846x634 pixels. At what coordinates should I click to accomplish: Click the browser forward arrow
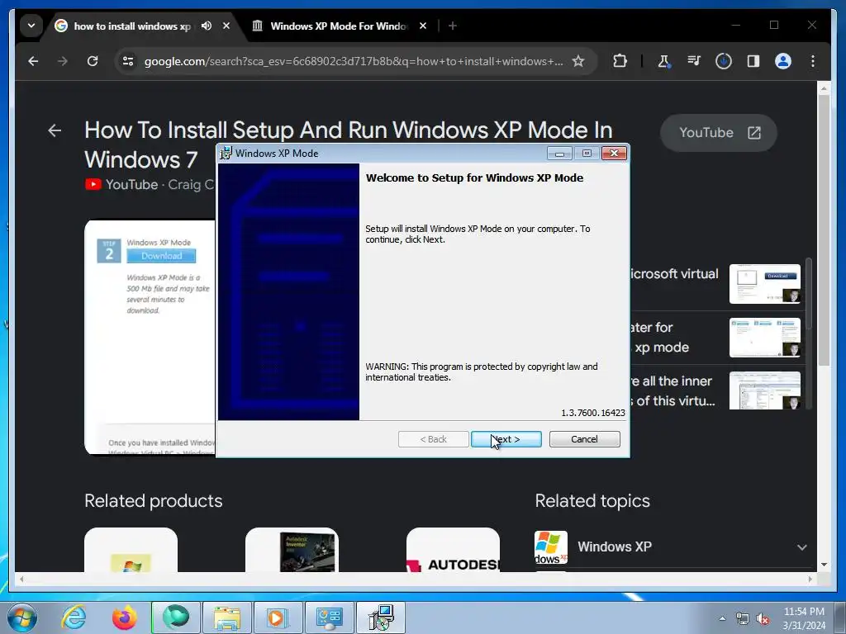[63, 61]
